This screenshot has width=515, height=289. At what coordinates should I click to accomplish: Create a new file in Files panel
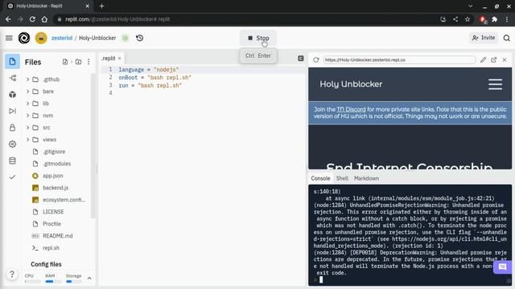pyautogui.click(x=65, y=62)
